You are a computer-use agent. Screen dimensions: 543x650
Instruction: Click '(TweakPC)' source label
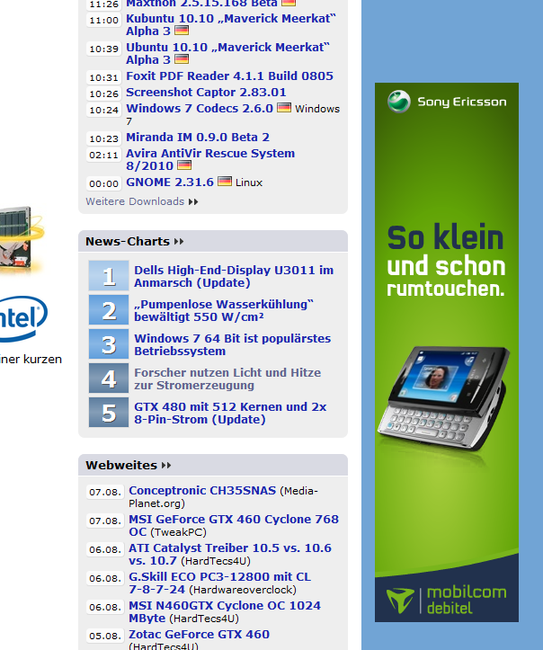[178, 532]
